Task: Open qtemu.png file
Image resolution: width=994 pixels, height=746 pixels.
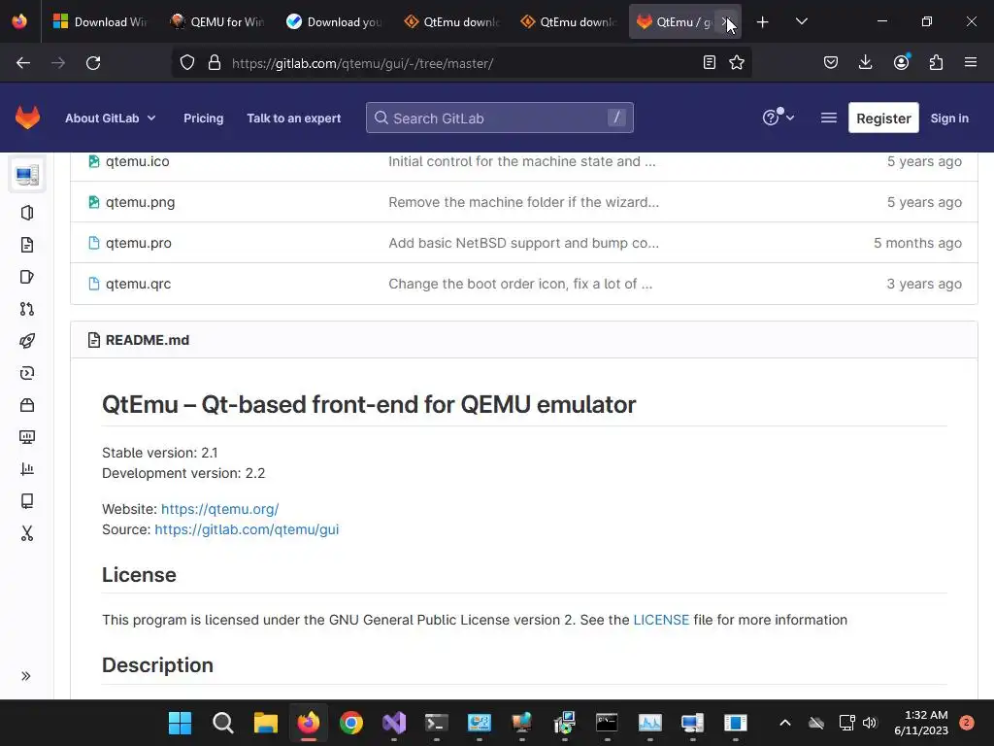Action: point(140,202)
